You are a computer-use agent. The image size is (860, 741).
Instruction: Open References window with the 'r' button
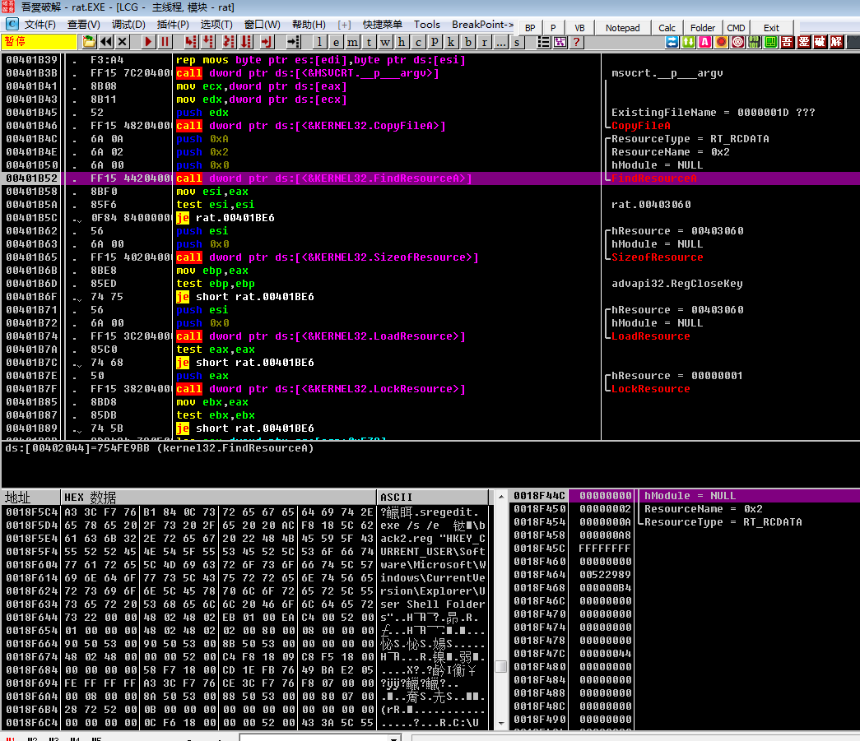click(484, 42)
